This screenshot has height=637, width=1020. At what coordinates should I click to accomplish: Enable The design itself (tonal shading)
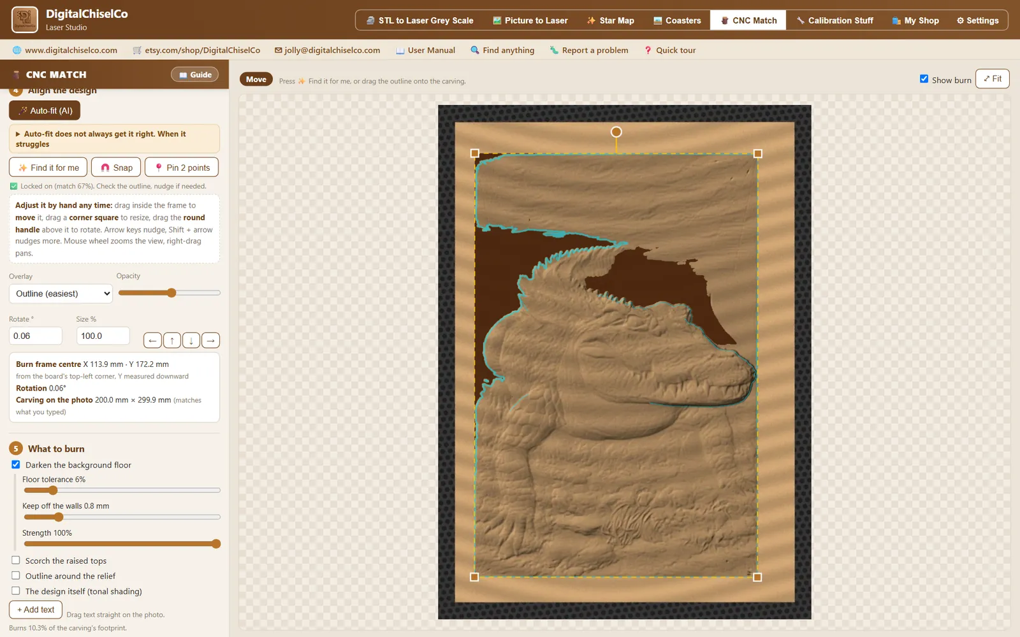[x=16, y=591]
